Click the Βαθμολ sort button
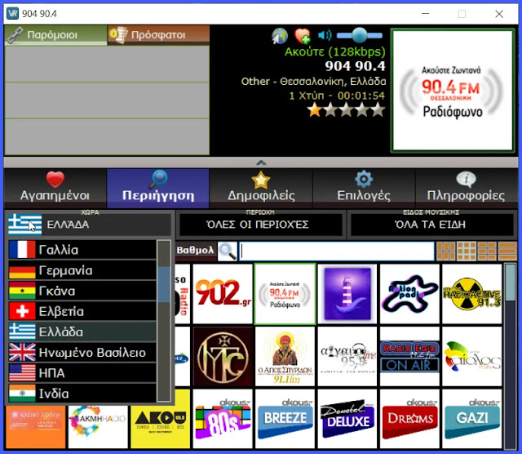This screenshot has width=522, height=454. 196,251
